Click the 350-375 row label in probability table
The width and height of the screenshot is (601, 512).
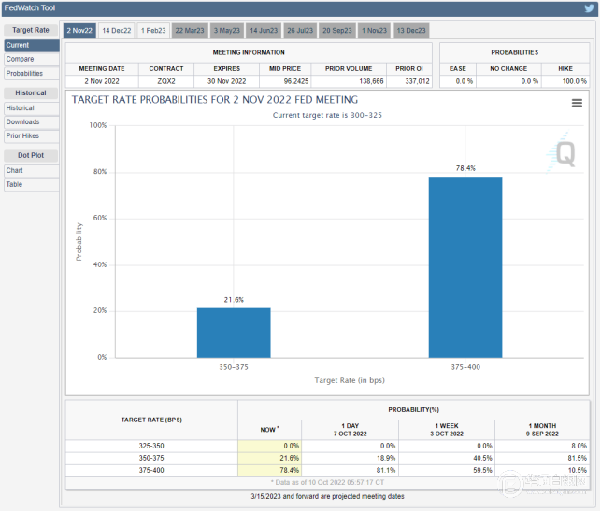click(151, 459)
